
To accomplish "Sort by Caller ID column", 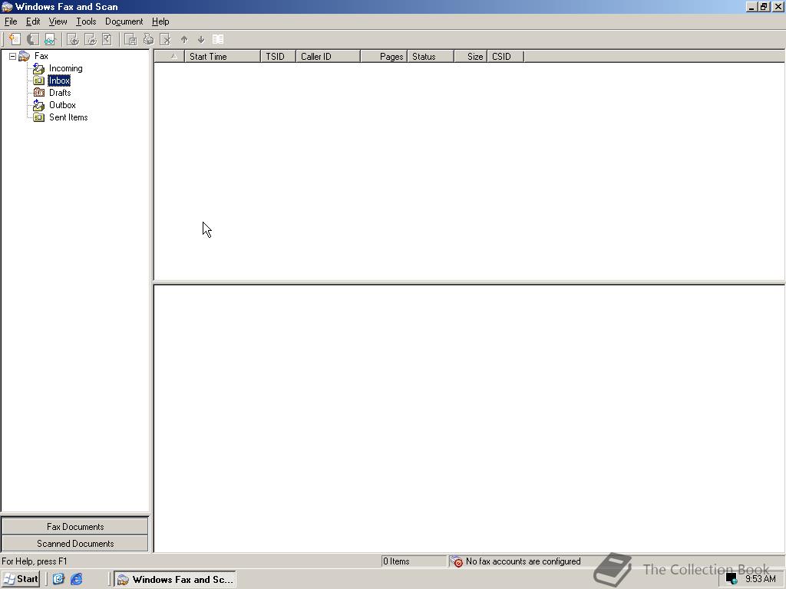I will (x=328, y=57).
